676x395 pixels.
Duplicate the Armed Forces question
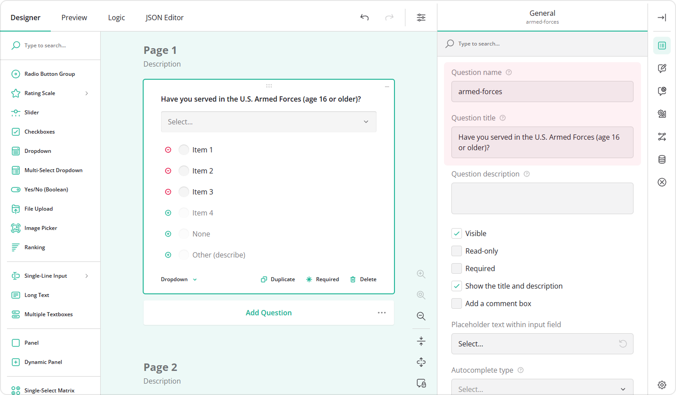278,279
